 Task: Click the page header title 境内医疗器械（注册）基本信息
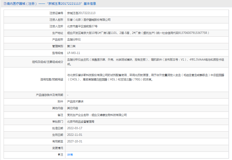[51, 4]
